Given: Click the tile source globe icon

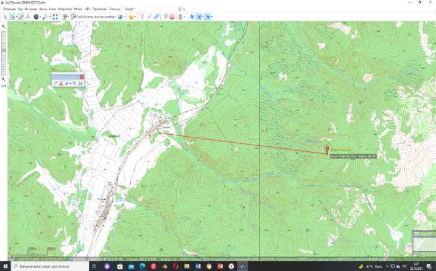Looking at the screenshot, I should click(x=36, y=17).
